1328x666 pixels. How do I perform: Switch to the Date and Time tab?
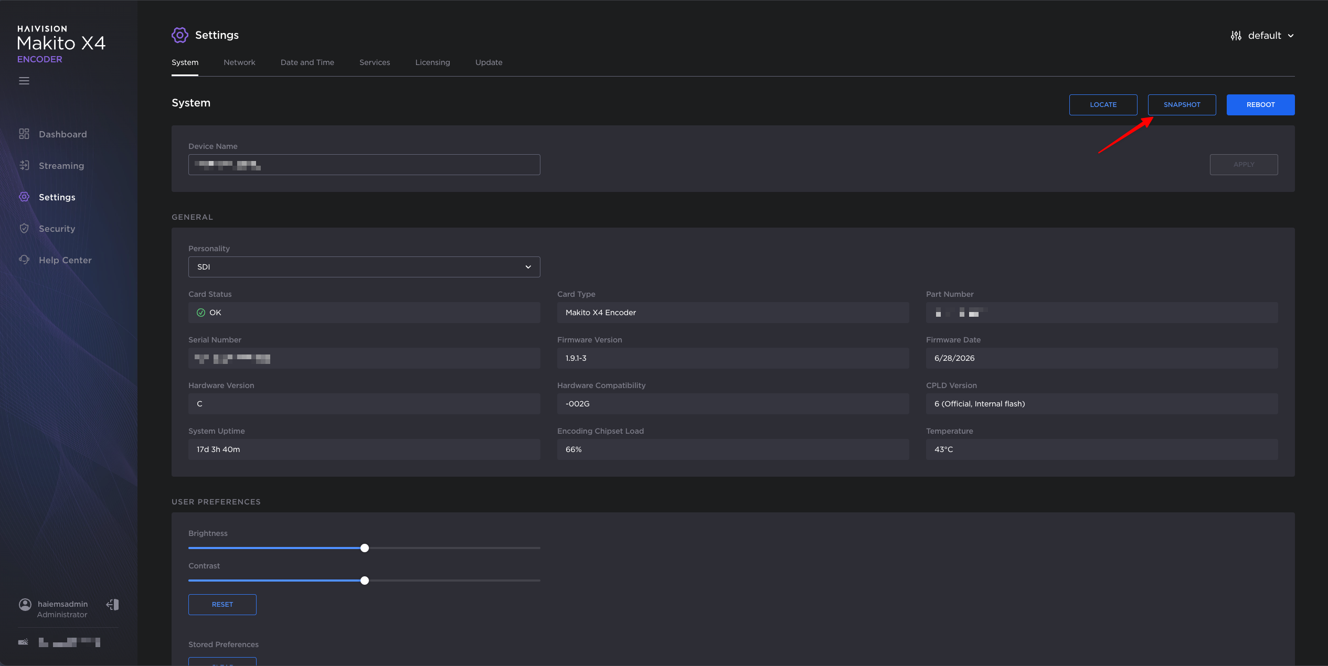[307, 62]
